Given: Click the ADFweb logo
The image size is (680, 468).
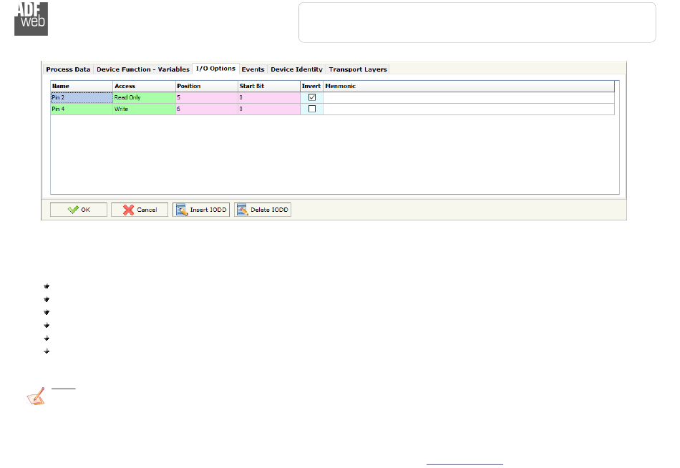Looking at the screenshot, I should [31, 18].
